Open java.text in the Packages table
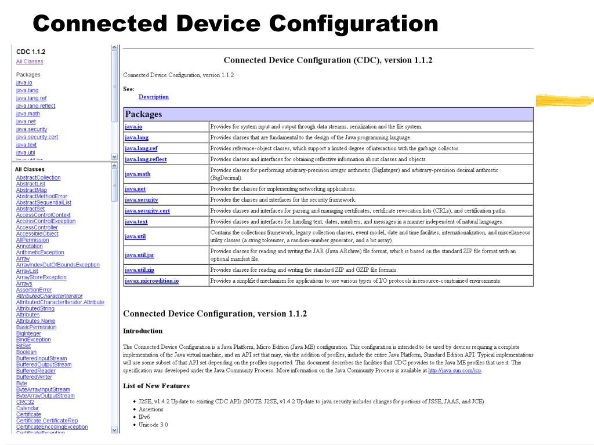 tap(136, 222)
